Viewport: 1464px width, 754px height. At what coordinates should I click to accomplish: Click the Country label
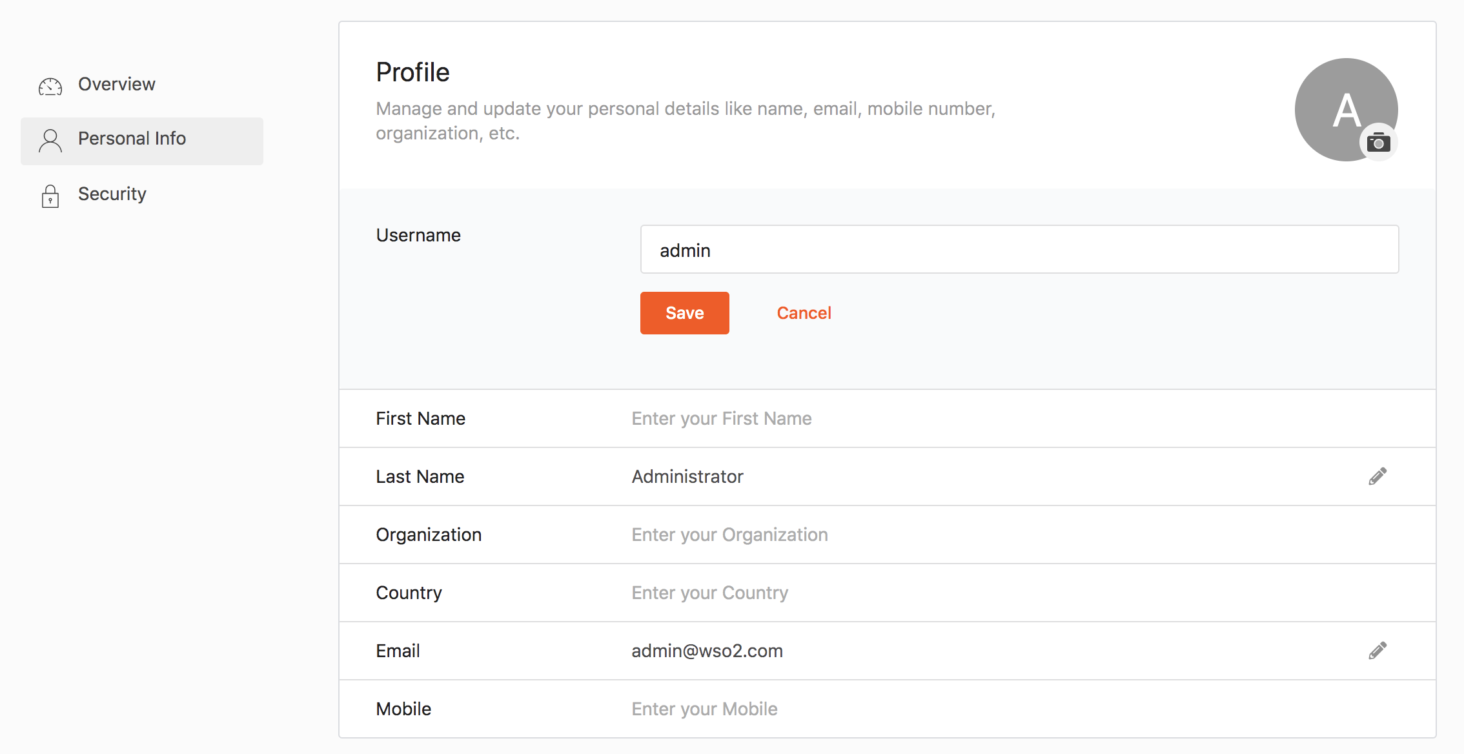click(409, 593)
